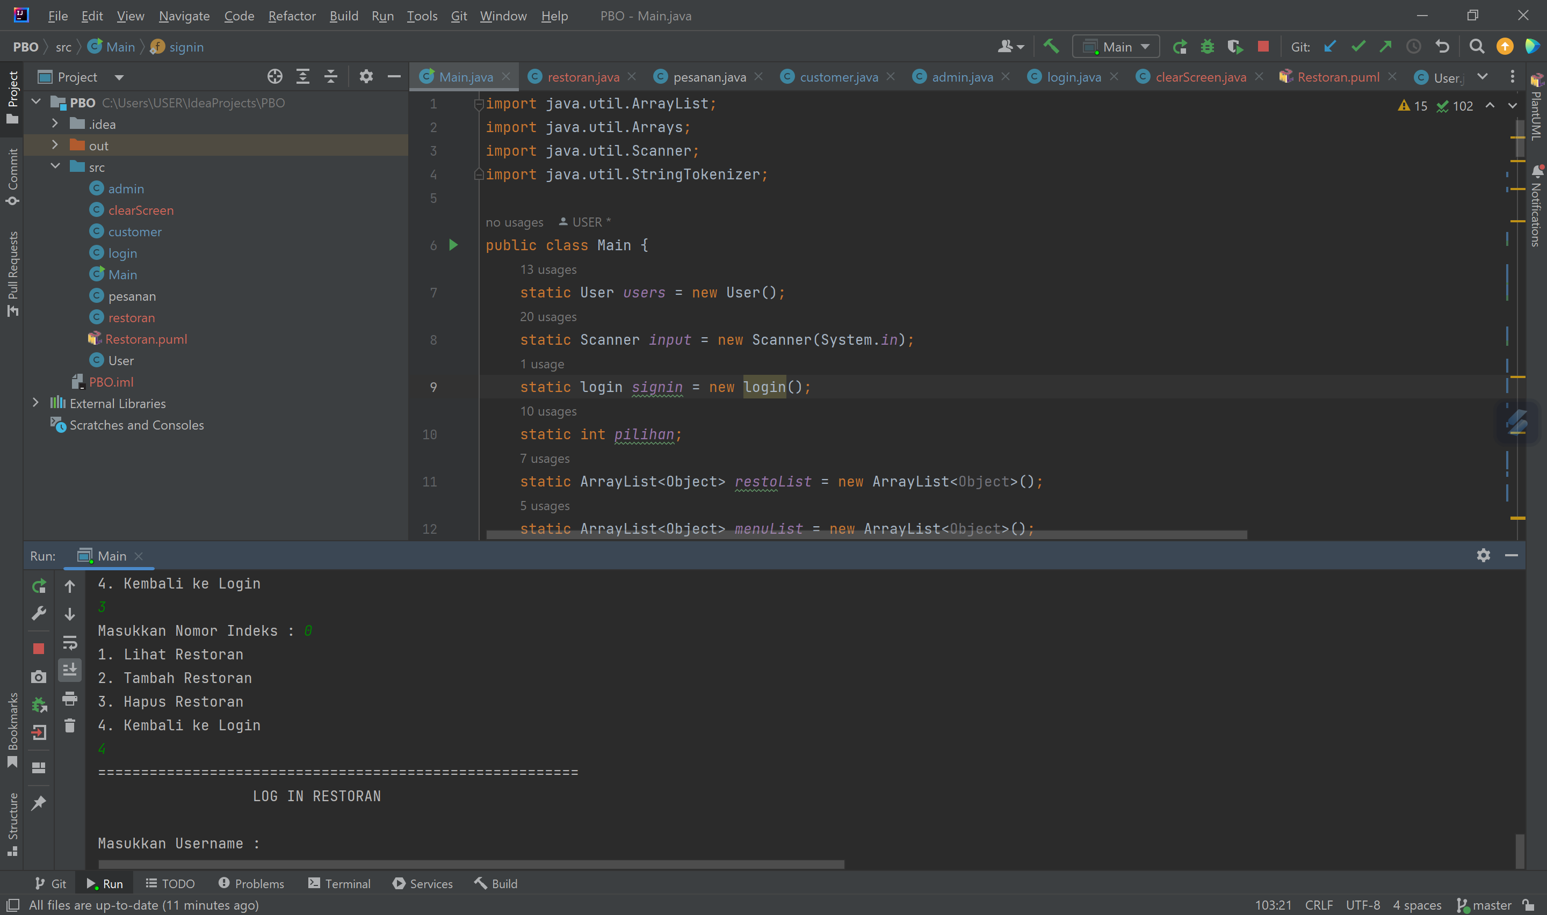Open the Problems tool window

[251, 883]
